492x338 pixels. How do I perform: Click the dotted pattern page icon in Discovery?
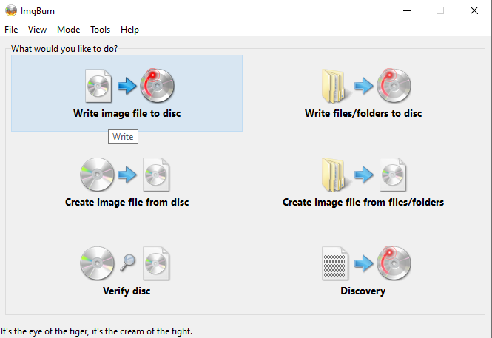pyautogui.click(x=335, y=263)
